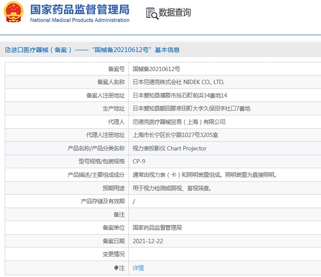Click address 日本爱知县蒲郡市拾石町前浜34番地14
The image size is (321, 277).
point(180,95)
